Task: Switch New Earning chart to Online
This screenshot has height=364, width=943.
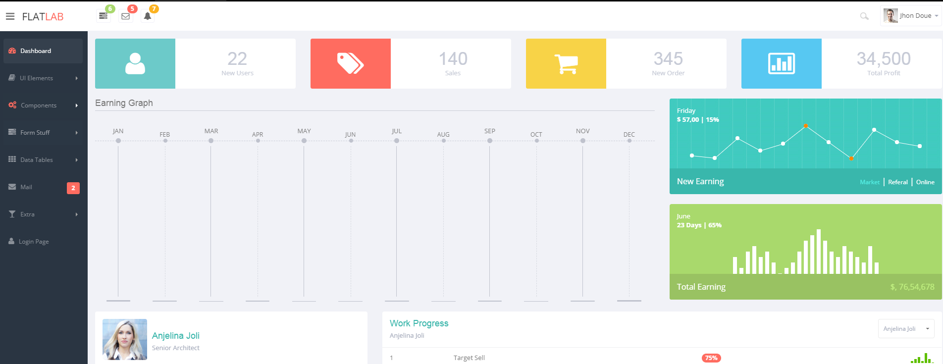Action: click(925, 182)
